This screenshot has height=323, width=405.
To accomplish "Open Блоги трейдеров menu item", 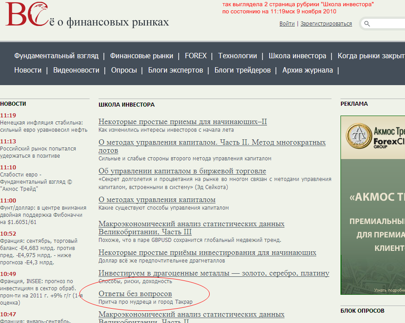I will (242, 70).
